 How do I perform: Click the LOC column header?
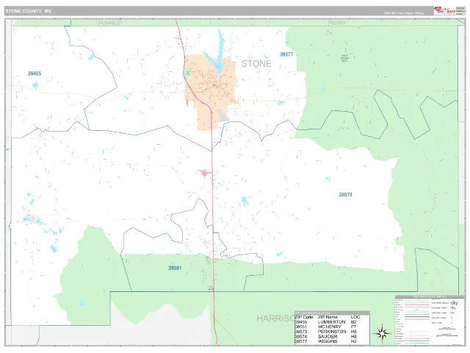pos(355,317)
